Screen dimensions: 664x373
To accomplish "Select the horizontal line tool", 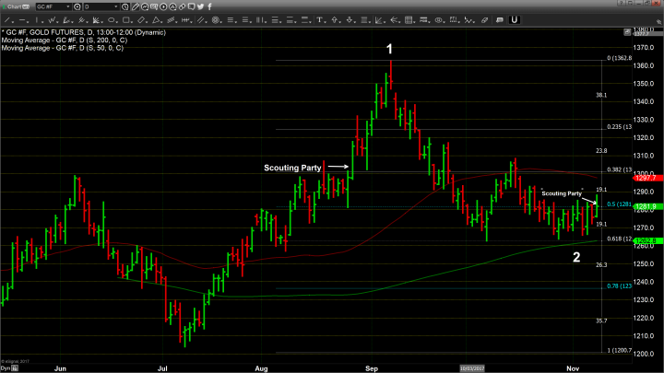I will (x=22, y=19).
